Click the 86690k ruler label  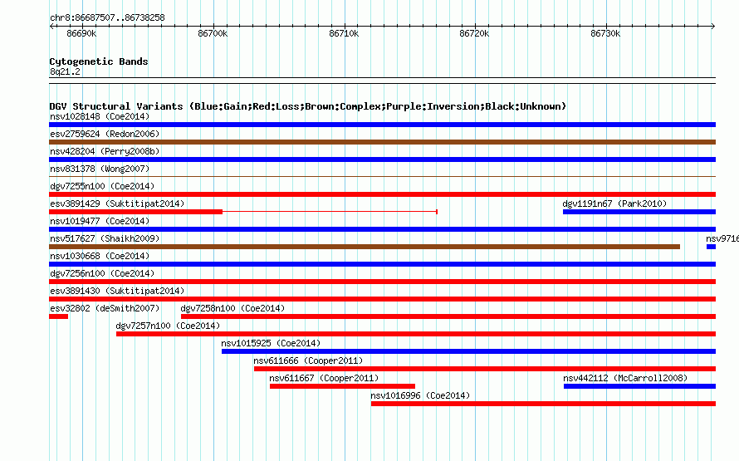point(81,33)
